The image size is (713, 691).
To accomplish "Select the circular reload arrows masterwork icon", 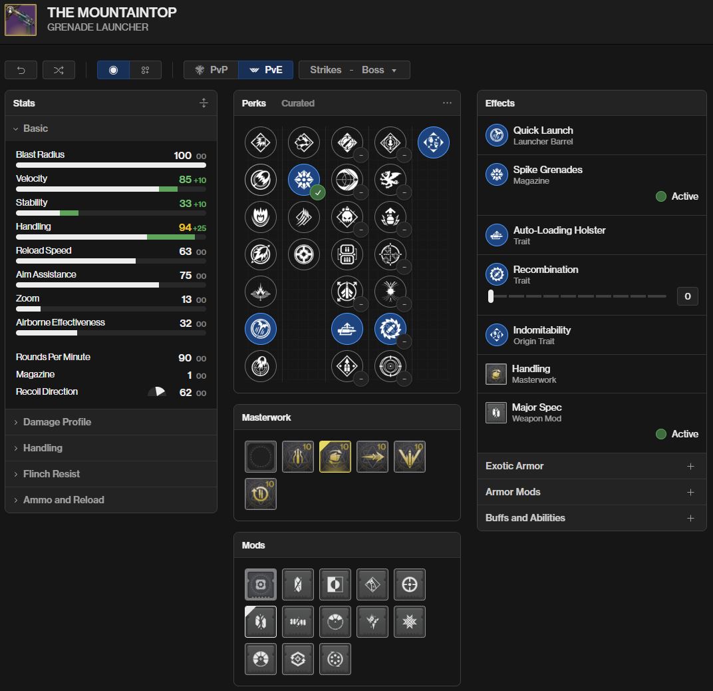I will tap(261, 494).
